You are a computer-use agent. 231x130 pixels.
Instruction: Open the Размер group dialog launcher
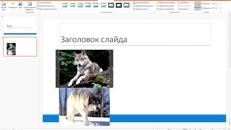tap(221, 12)
